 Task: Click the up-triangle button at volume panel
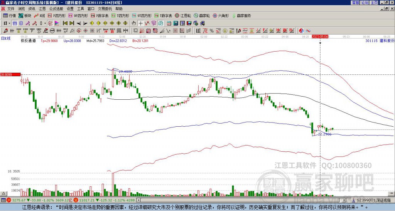coord(3,193)
